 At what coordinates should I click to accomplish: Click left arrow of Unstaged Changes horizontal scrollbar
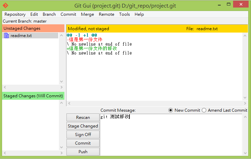point(5,87)
